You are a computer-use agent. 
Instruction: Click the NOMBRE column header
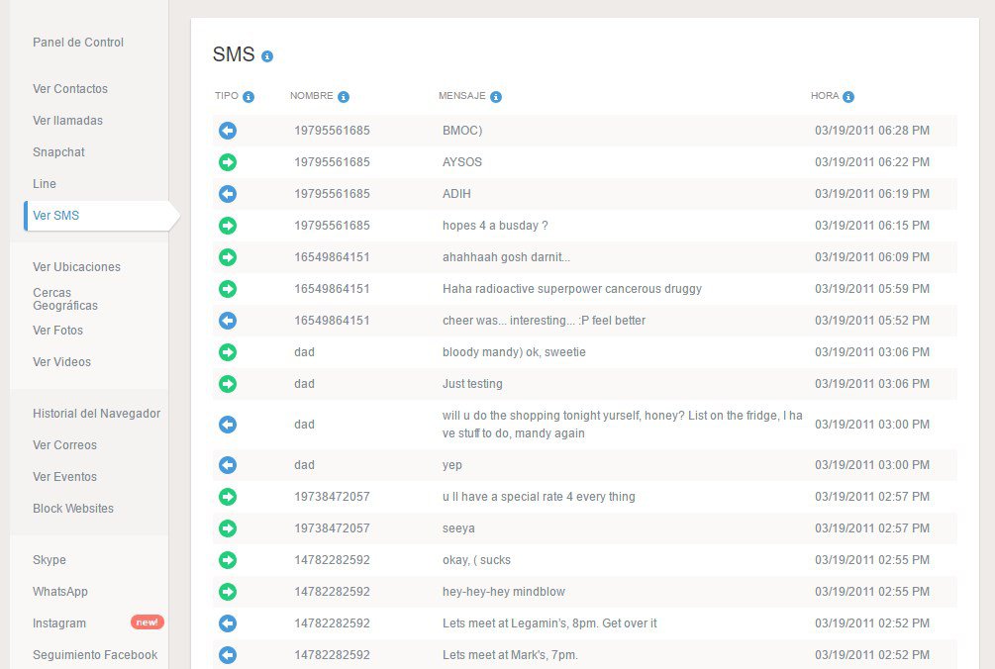point(312,96)
